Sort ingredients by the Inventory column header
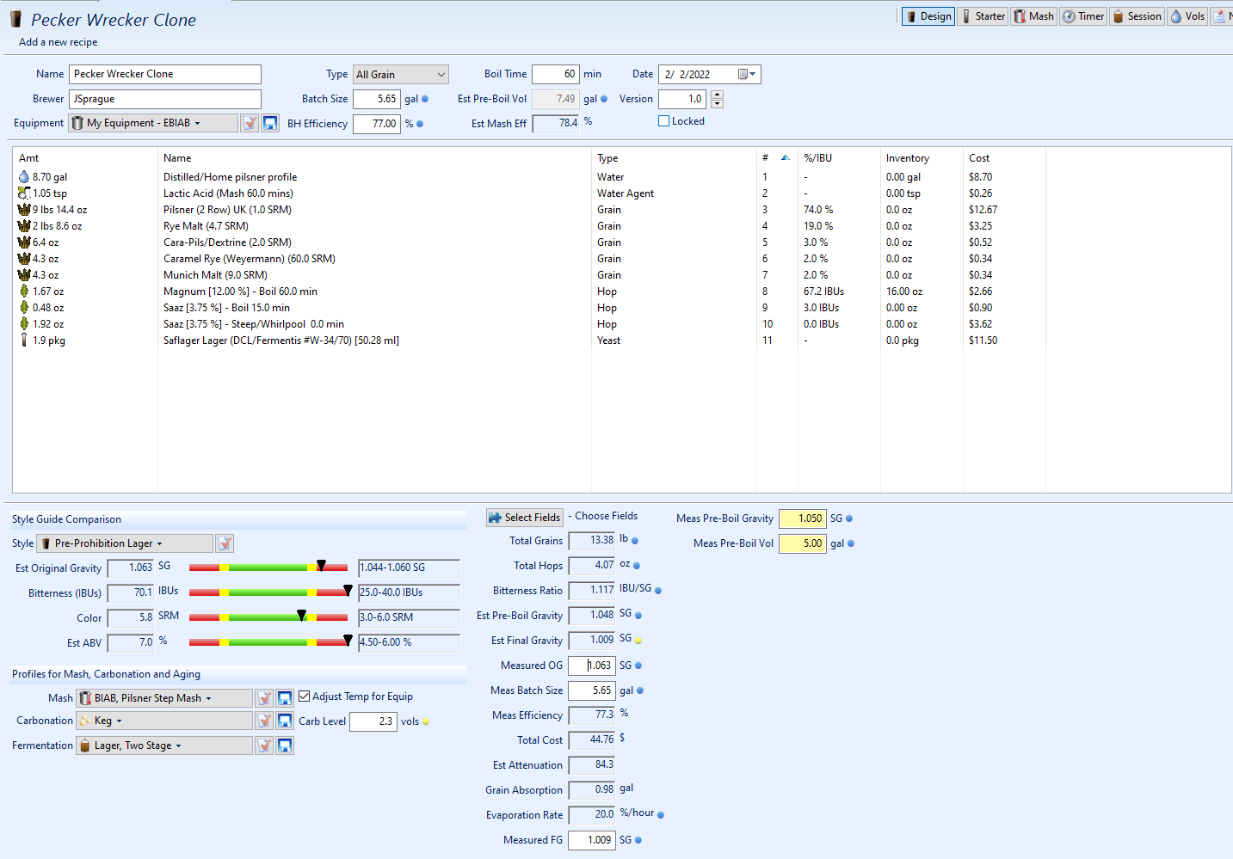The image size is (1233, 859). tap(922, 158)
